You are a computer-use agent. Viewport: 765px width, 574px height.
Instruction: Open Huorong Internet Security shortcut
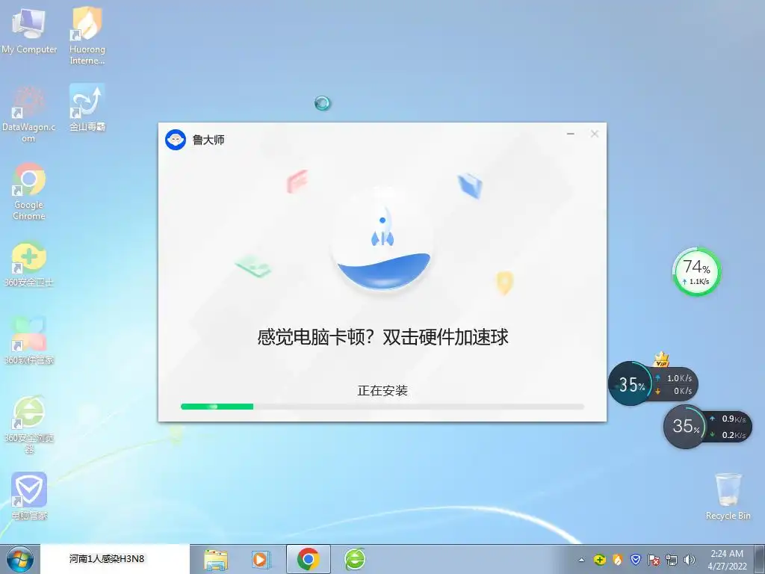point(87,35)
